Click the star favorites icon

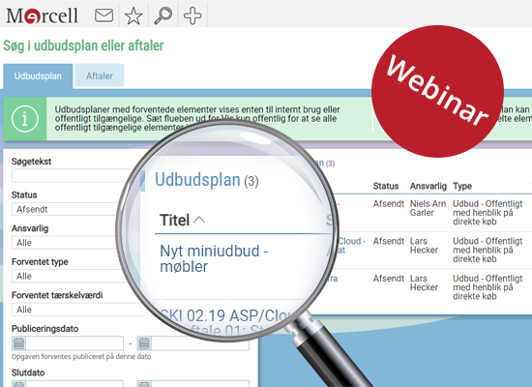[x=133, y=15]
